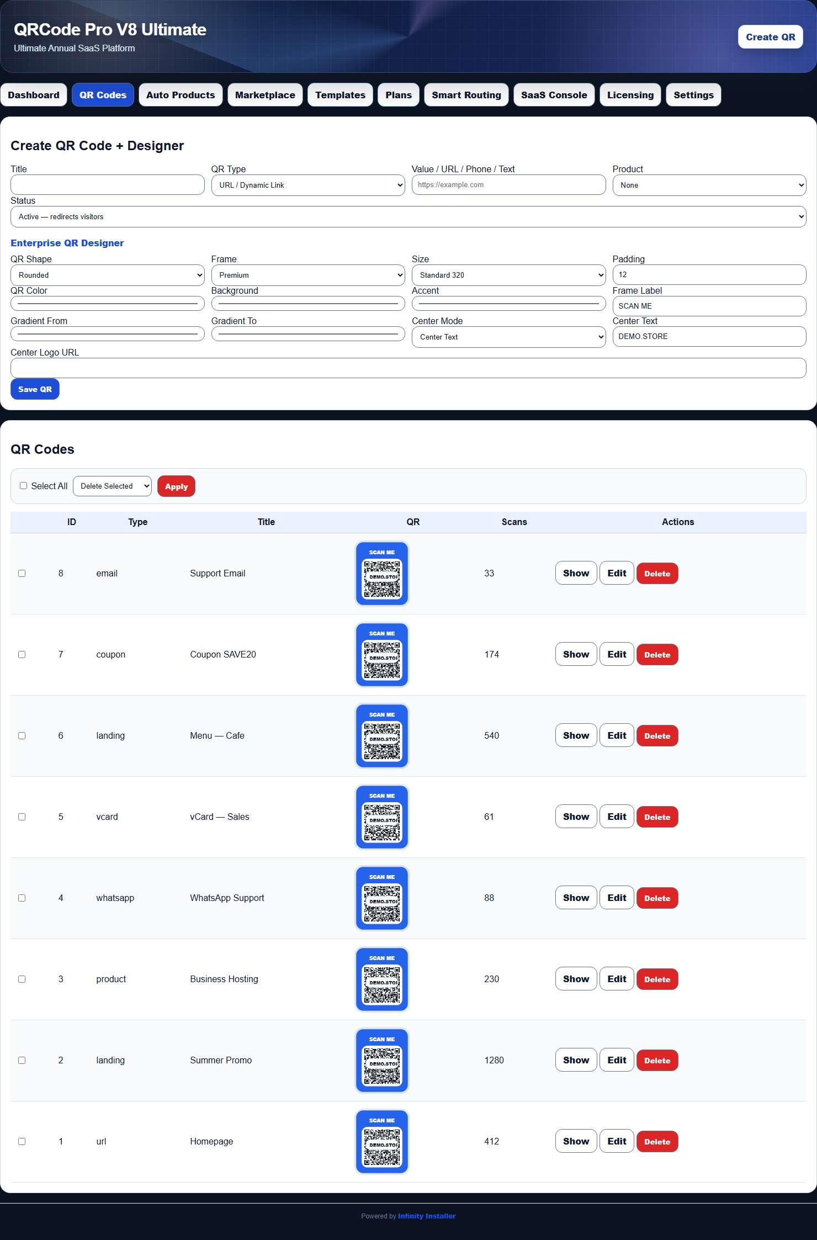Open the Summer Promo QR image
The image size is (817, 1240).
click(382, 1061)
